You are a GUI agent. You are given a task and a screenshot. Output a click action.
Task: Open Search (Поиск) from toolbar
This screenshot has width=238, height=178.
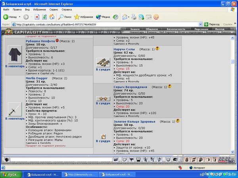click(65, 17)
